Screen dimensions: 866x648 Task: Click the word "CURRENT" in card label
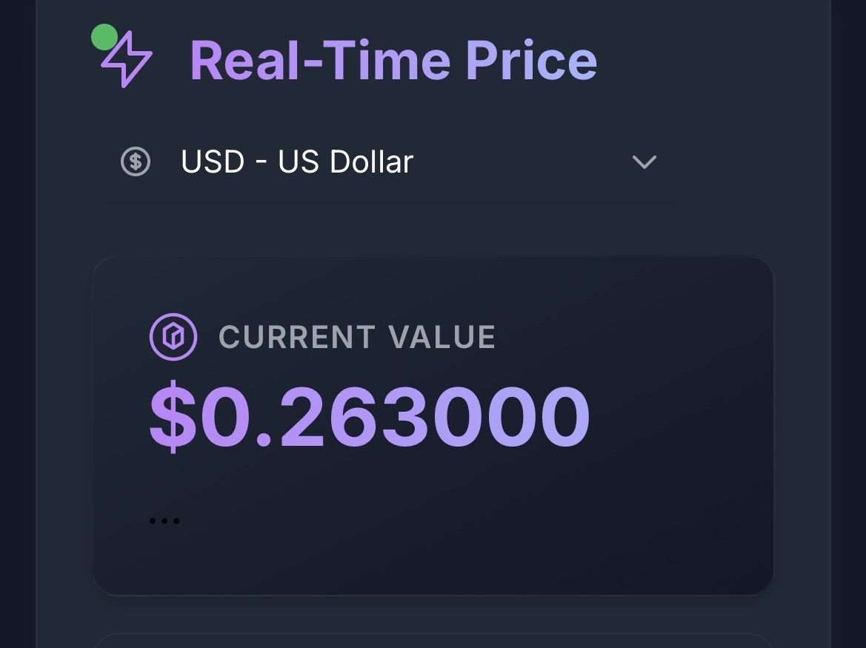[296, 337]
